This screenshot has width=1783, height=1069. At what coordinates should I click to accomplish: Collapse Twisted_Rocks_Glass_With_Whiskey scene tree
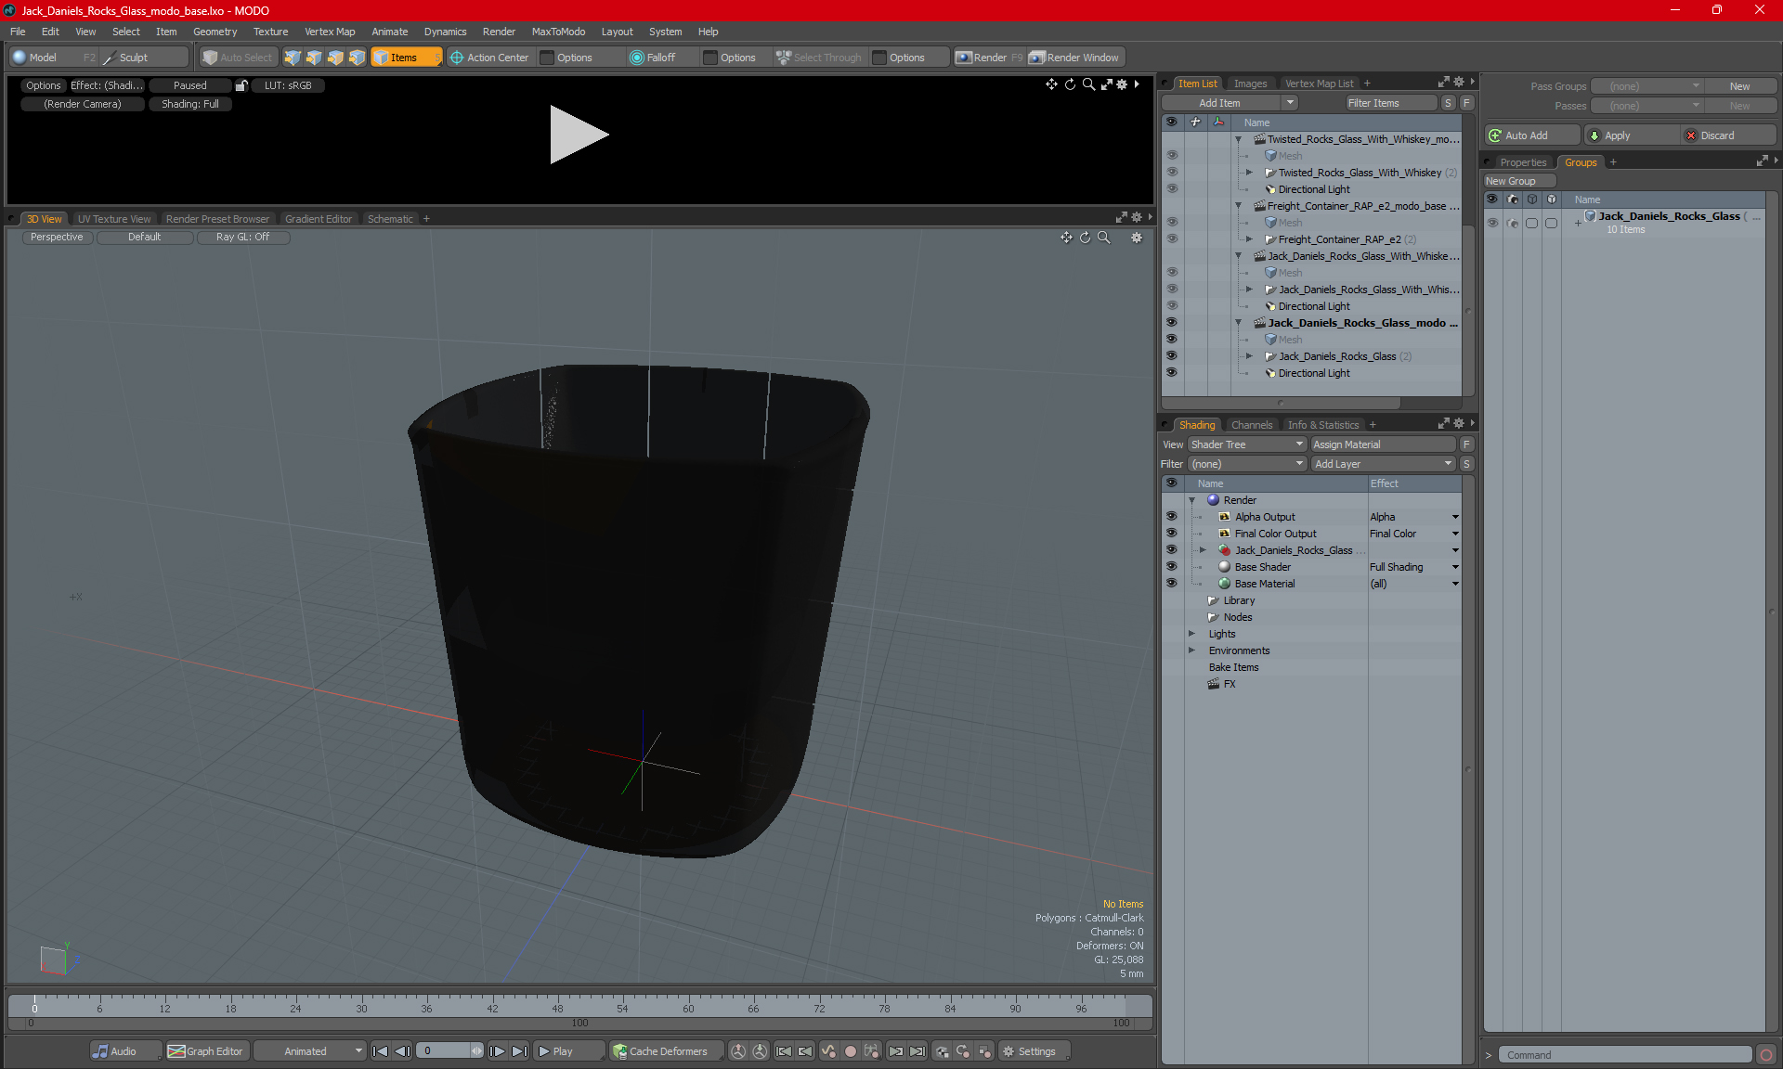pos(1238,139)
